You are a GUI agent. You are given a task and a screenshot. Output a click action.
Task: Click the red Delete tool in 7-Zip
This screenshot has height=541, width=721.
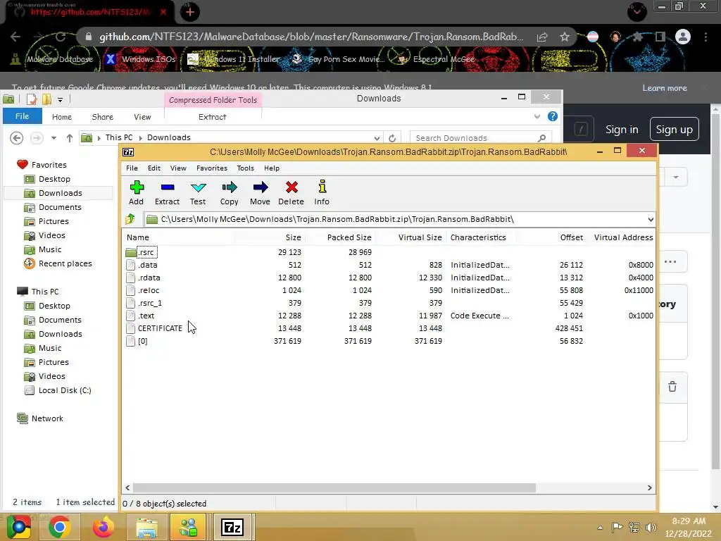pyautogui.click(x=291, y=192)
